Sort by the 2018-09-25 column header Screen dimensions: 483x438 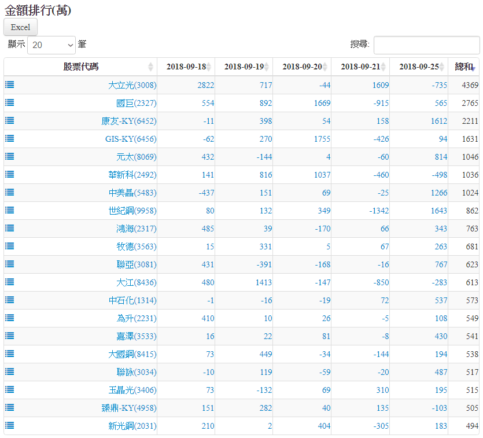(x=419, y=67)
